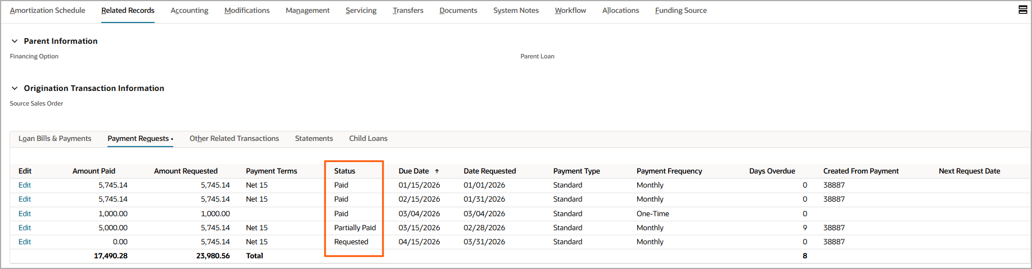Viewport: 1032px width, 269px height.
Task: Open the Funding Source tab
Action: [x=681, y=11]
